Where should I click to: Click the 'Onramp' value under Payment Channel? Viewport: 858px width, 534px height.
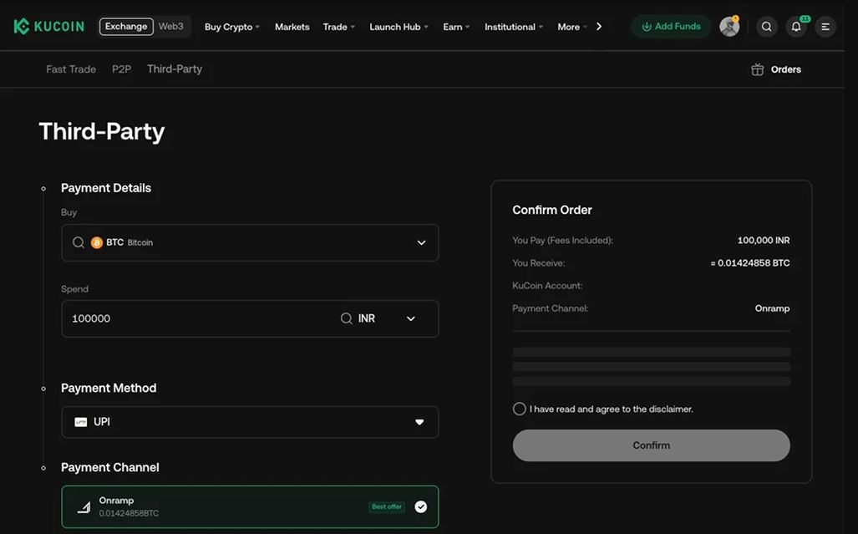coord(772,308)
